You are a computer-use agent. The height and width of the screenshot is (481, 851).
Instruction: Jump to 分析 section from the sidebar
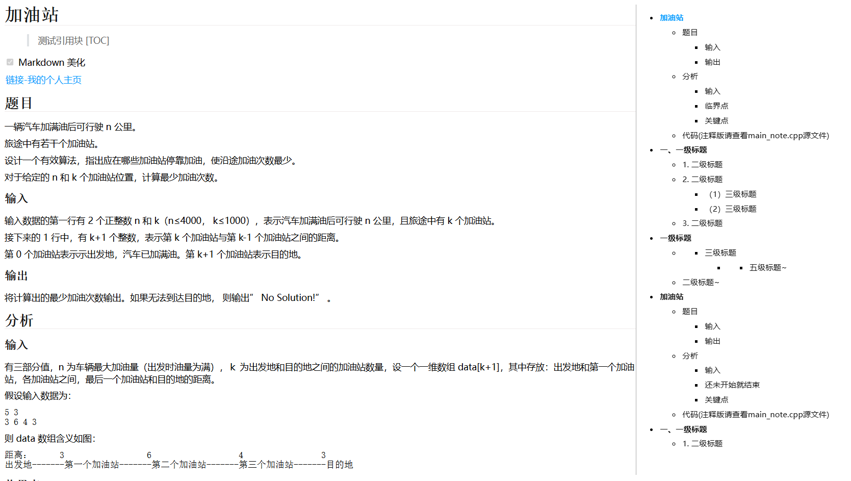[x=690, y=76]
